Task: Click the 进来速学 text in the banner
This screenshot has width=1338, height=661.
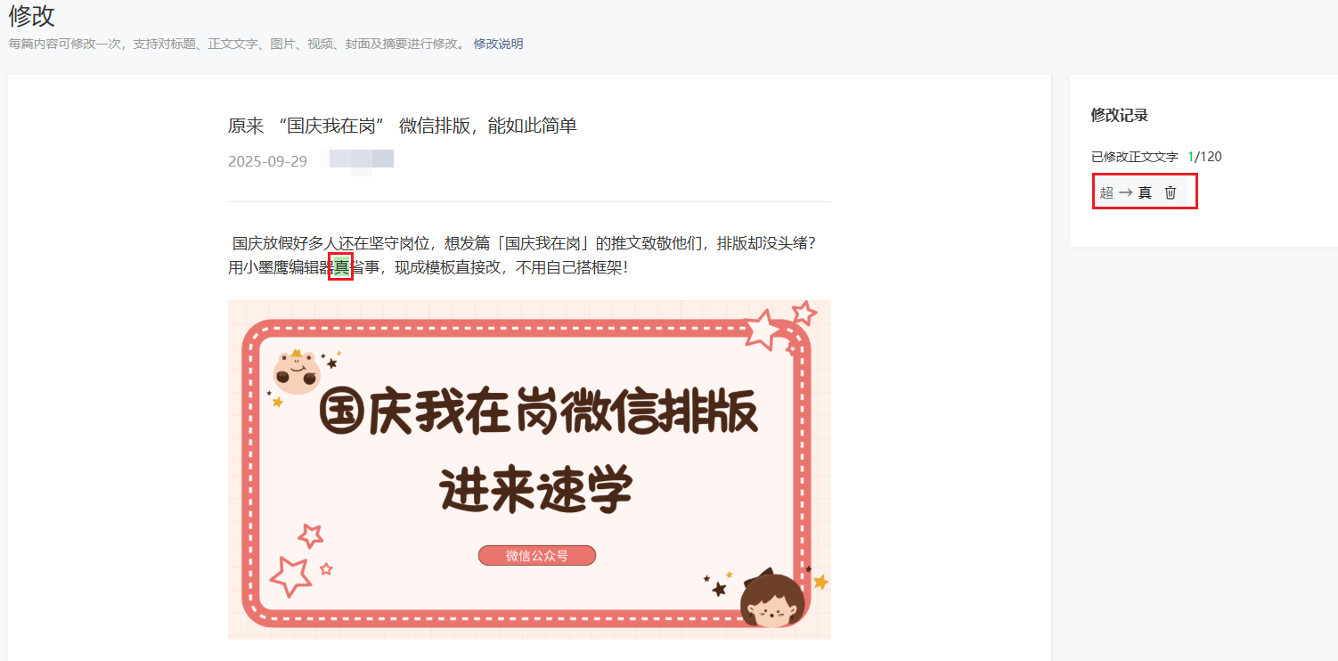Action: [536, 488]
